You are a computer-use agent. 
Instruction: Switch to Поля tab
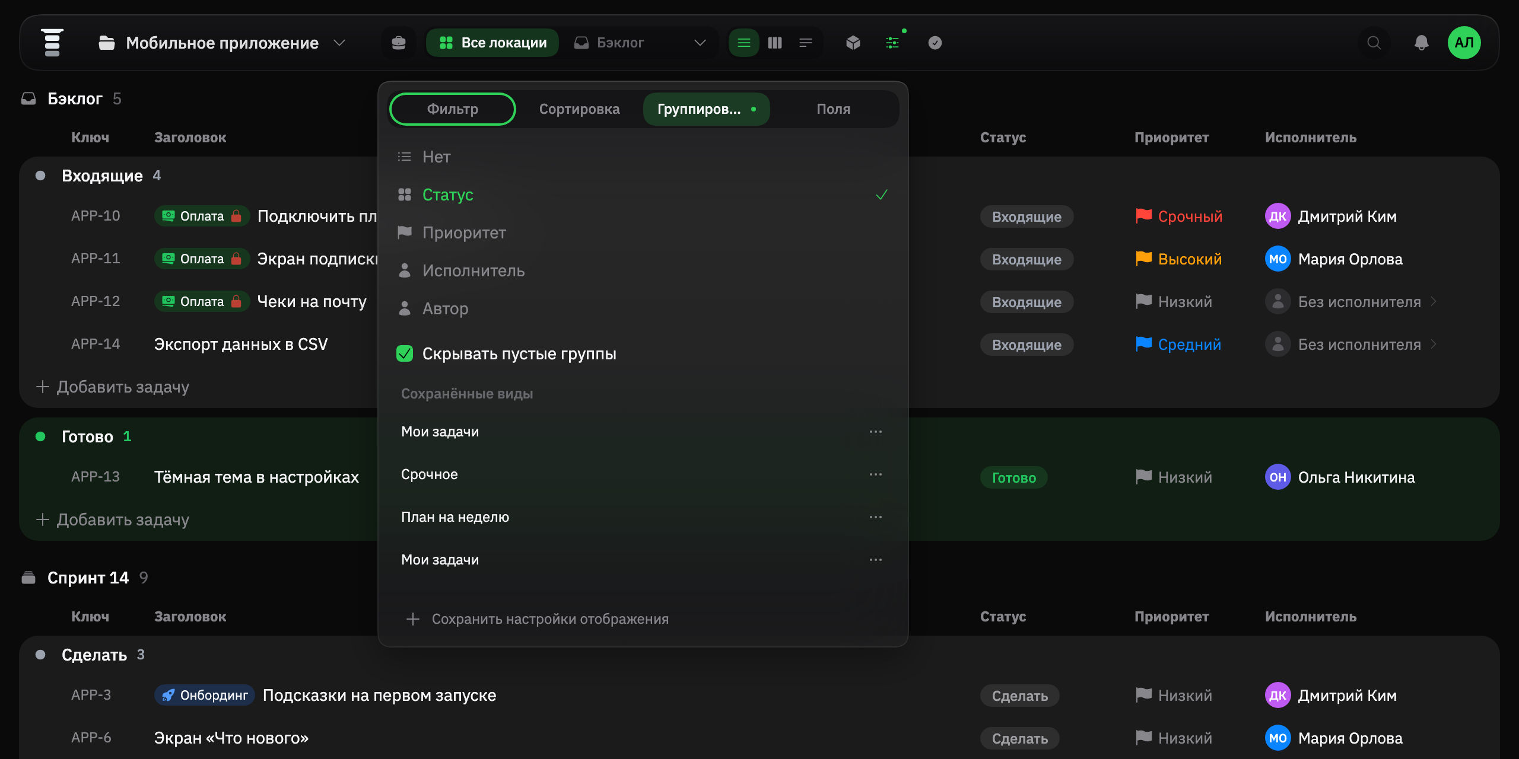(x=833, y=109)
